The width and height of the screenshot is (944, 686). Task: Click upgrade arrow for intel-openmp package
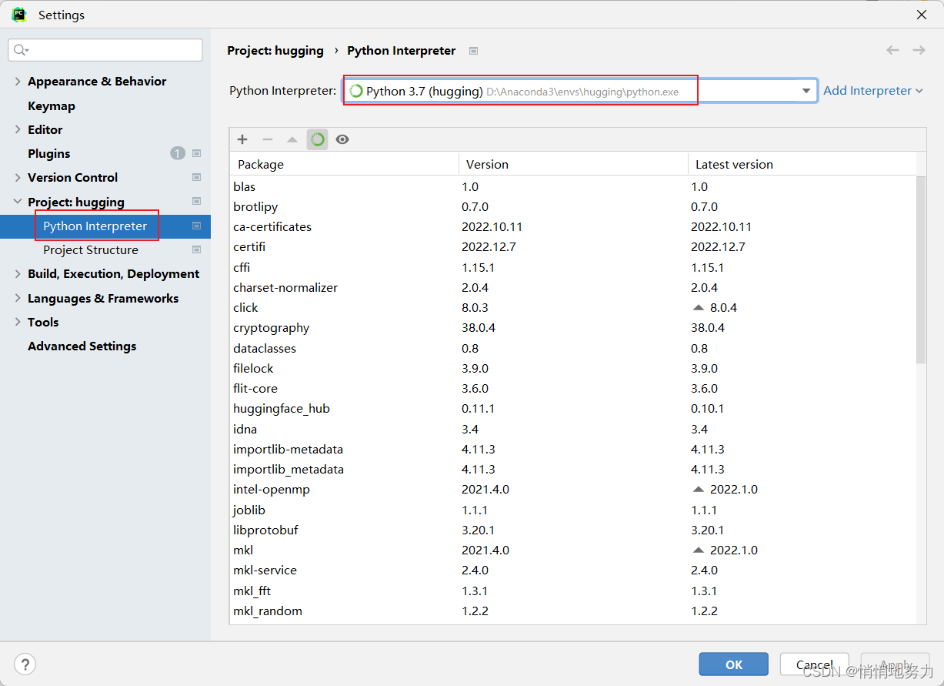point(699,489)
